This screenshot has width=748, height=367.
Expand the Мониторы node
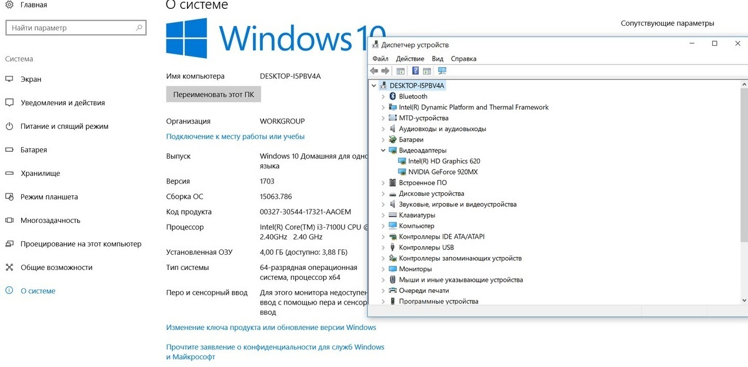[383, 269]
